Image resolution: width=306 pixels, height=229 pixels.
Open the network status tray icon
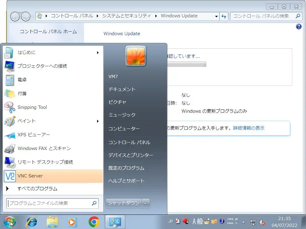coord(253,222)
